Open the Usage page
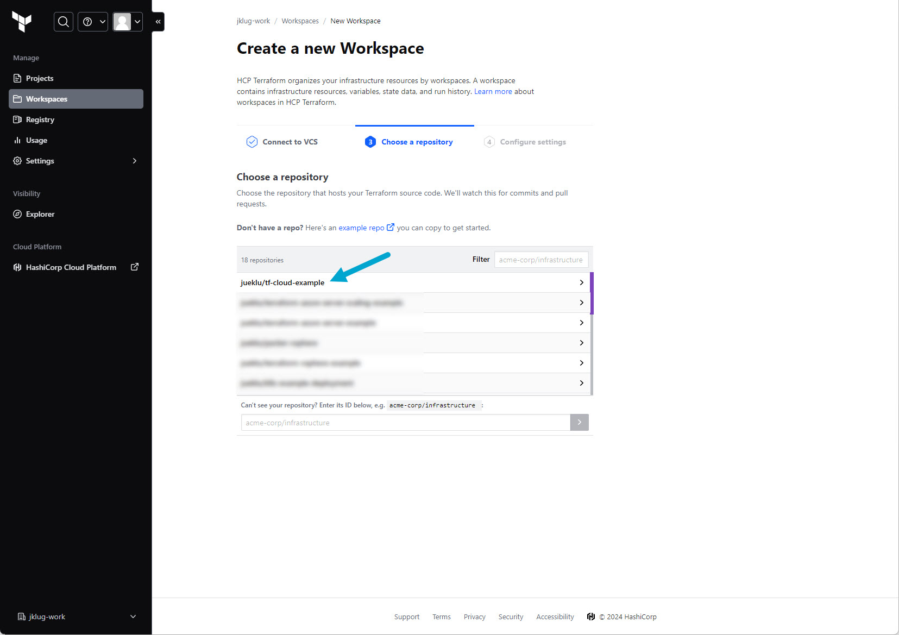This screenshot has width=899, height=635. tap(36, 140)
